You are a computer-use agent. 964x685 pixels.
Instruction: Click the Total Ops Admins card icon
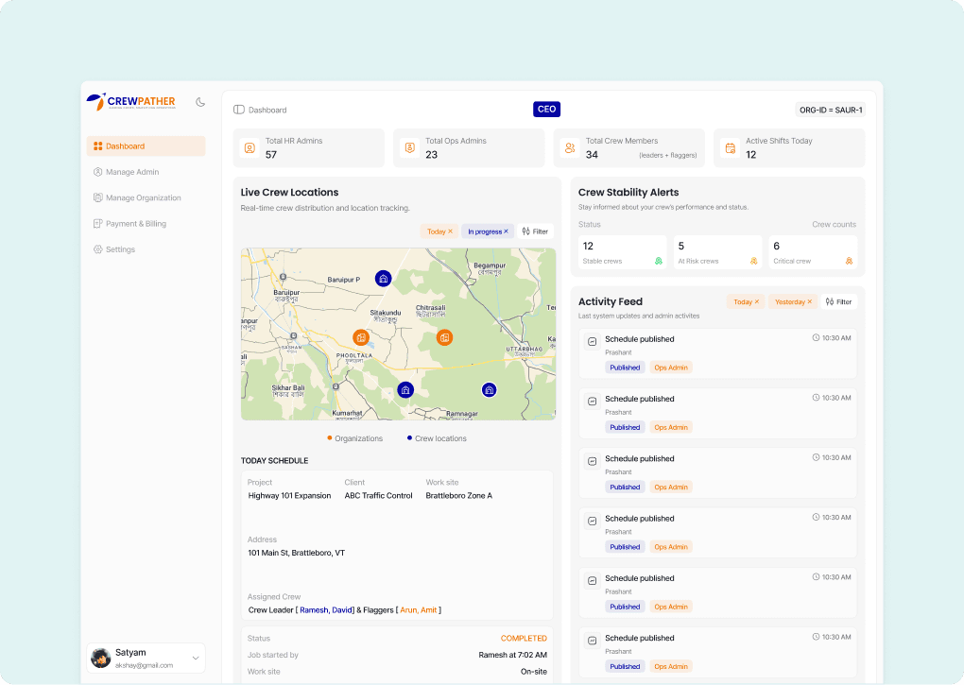click(x=410, y=148)
